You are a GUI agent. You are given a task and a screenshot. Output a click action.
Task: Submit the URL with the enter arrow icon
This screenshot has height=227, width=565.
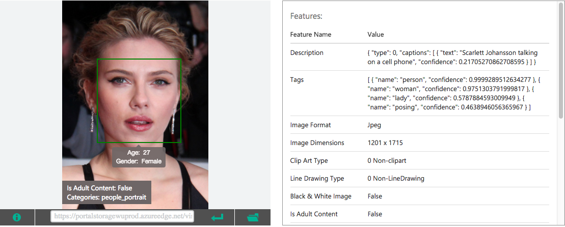tap(217, 217)
